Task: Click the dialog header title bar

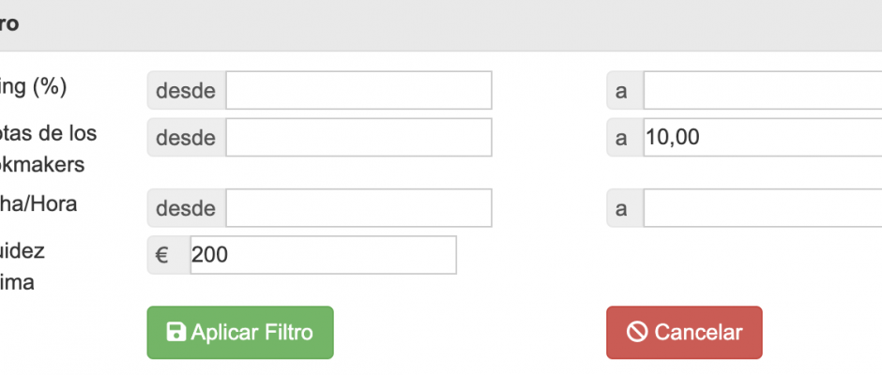Action: pos(441,25)
